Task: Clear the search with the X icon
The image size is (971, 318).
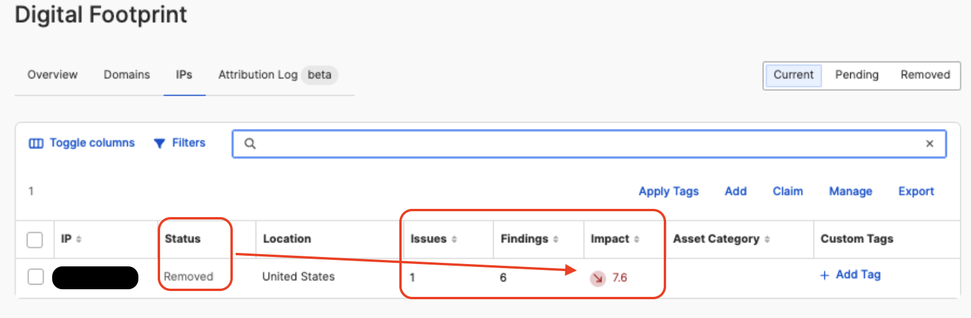Action: [929, 144]
